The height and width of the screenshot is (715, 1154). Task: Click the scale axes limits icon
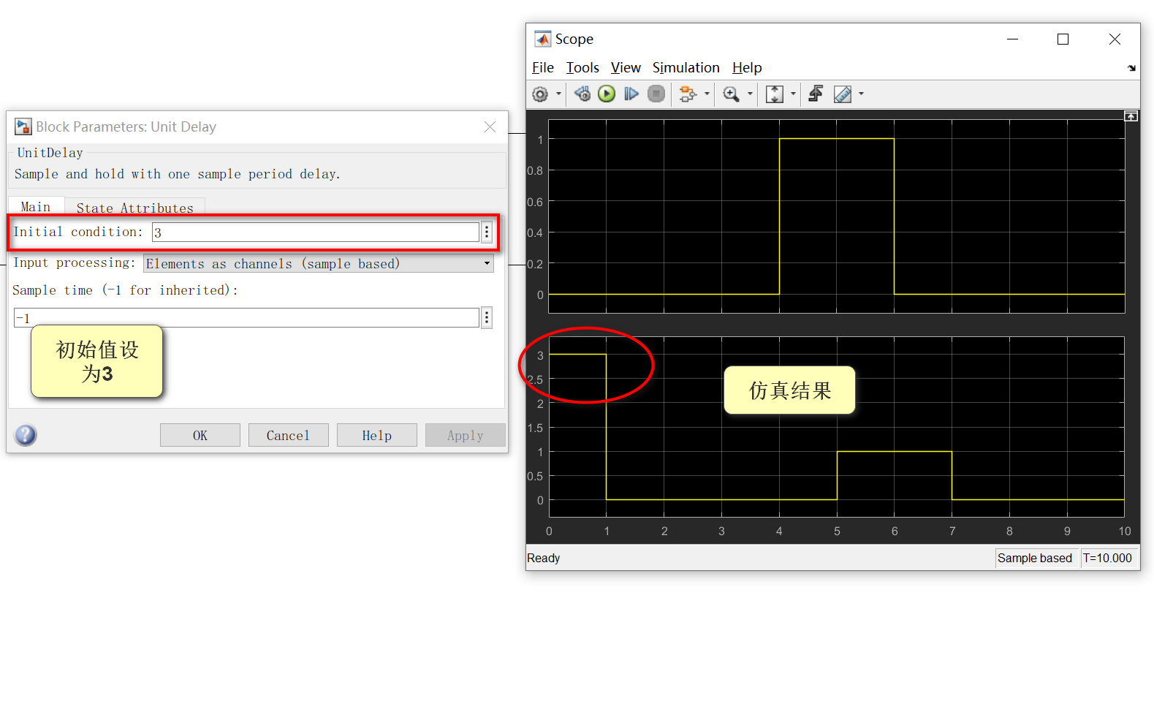775,94
